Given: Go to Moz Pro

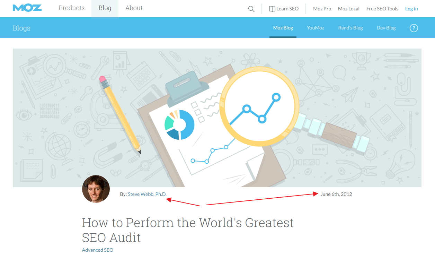Looking at the screenshot, I should [x=322, y=9].
